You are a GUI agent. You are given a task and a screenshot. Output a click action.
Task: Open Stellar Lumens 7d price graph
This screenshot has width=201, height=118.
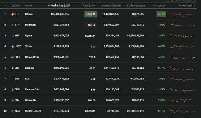tap(182, 111)
